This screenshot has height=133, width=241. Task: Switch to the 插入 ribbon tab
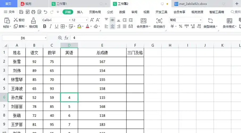coord(80,12)
